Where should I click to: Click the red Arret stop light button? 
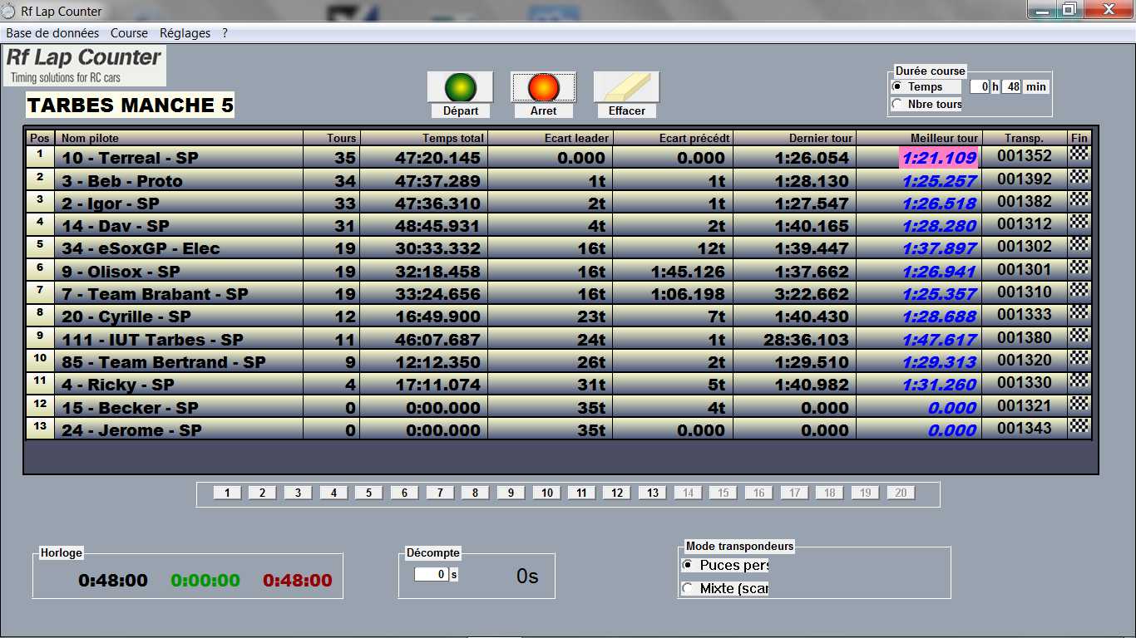[x=543, y=87]
